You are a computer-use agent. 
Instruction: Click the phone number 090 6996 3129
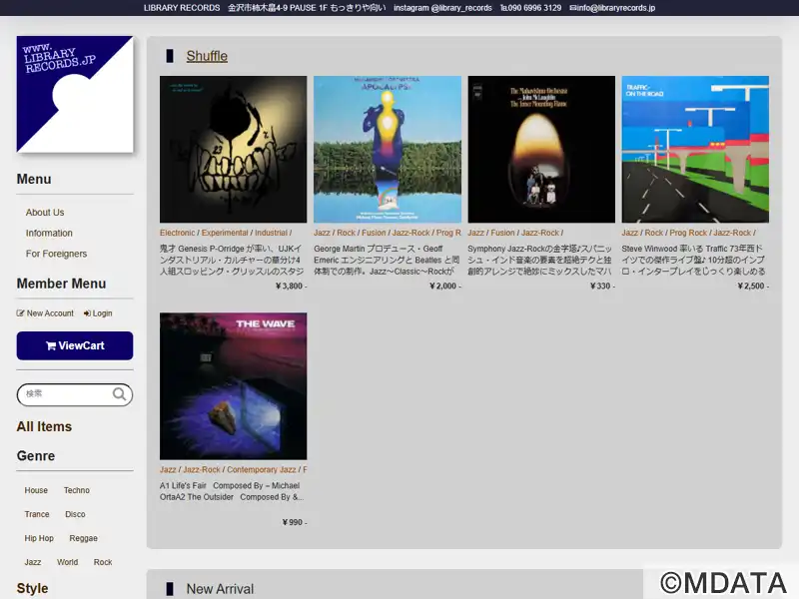pos(530,8)
